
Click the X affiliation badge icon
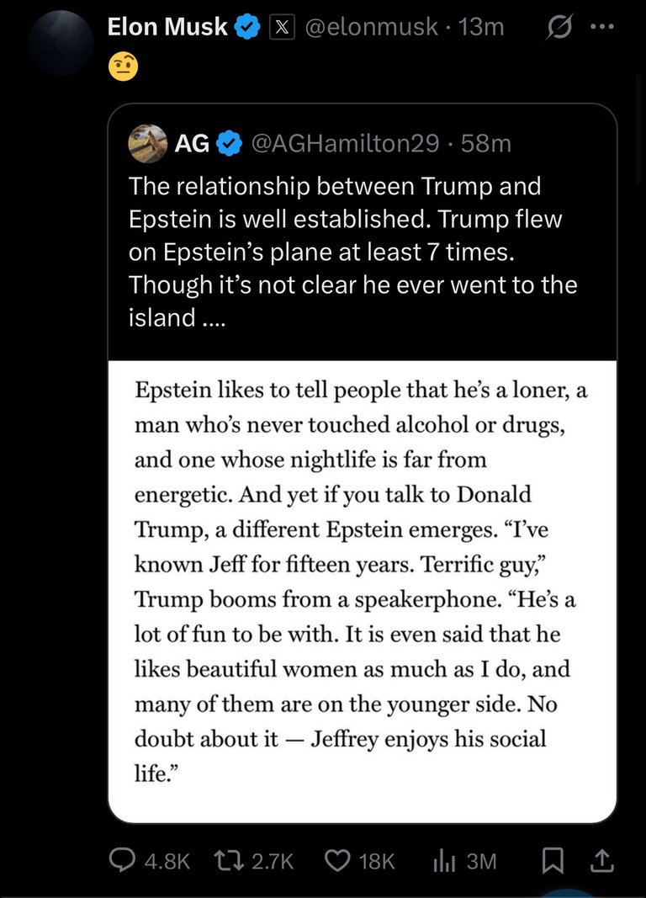point(282,28)
